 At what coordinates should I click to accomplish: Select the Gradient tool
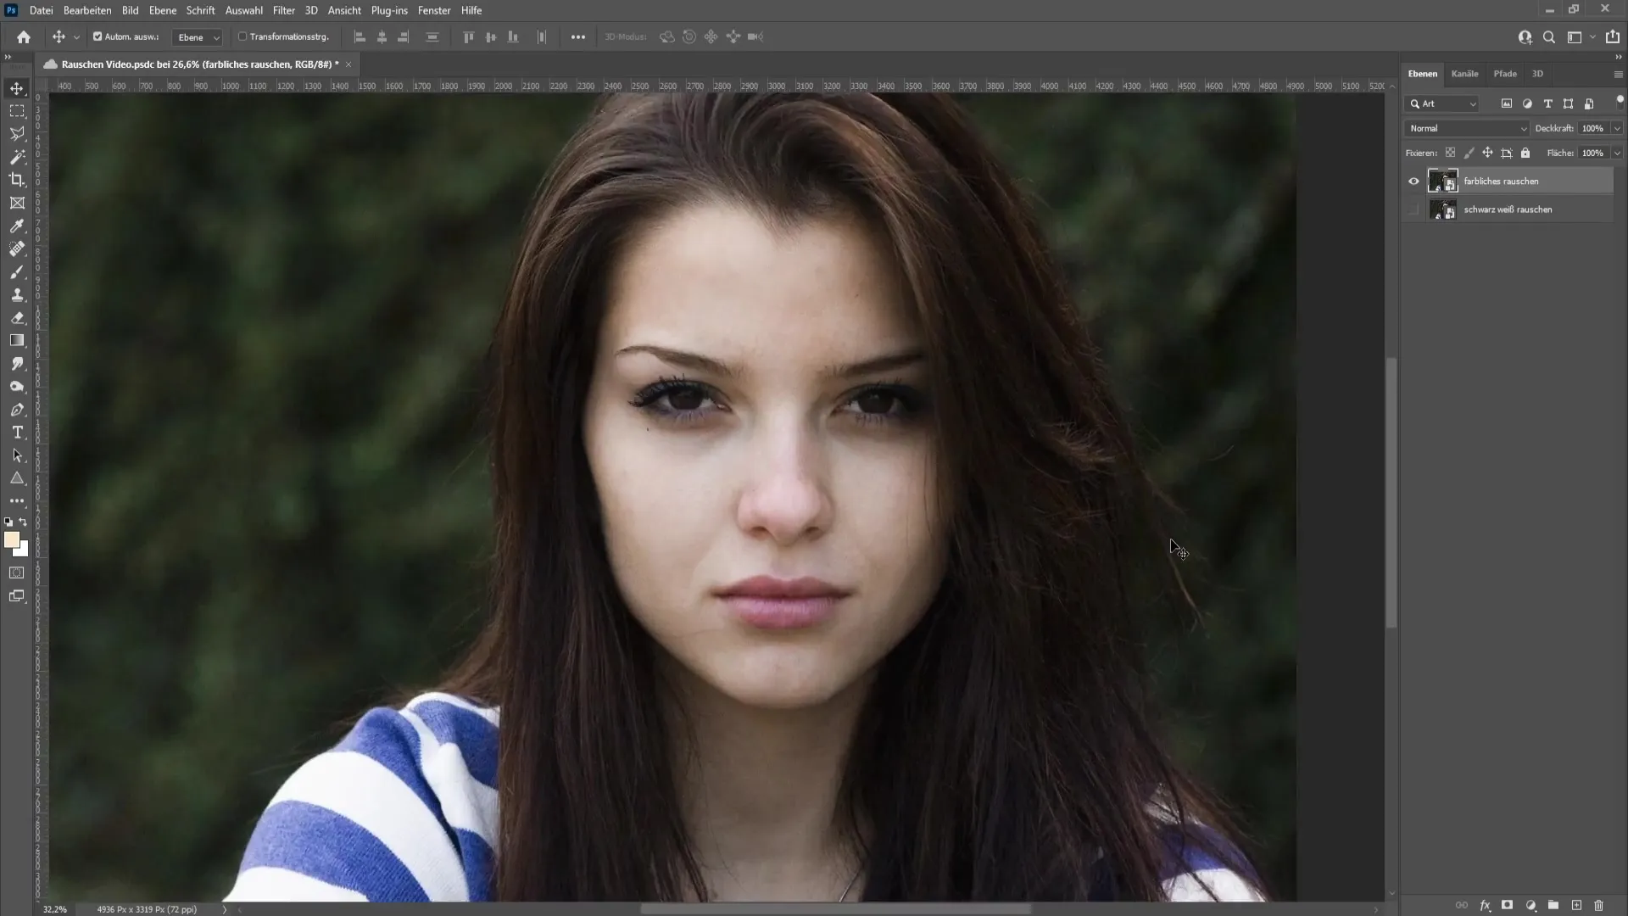[x=17, y=339]
